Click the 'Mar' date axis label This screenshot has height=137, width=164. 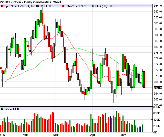coord(56,135)
